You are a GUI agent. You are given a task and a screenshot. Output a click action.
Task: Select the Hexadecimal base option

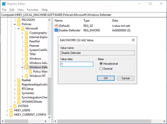[101, 64]
